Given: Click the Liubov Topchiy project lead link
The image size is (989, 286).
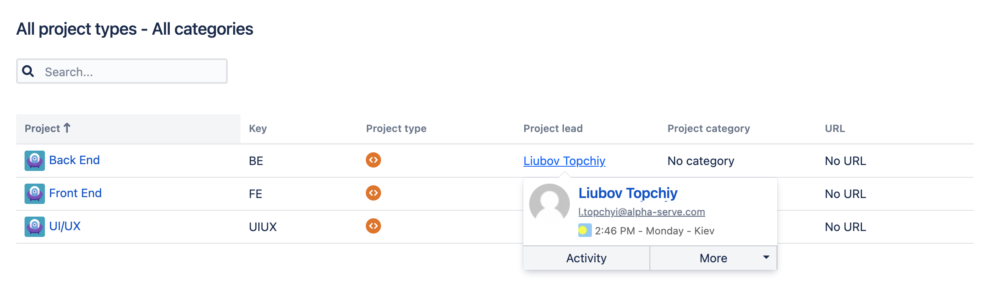Looking at the screenshot, I should tap(564, 161).
